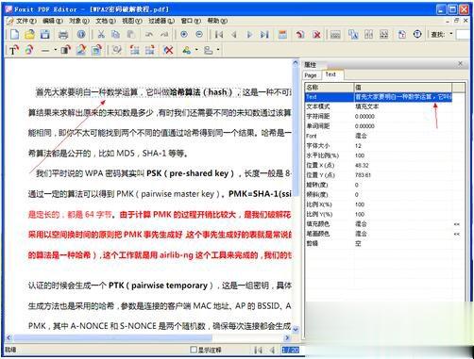Click the horizontal scrollbar thumb of document
The width and height of the screenshot is (474, 359).
coord(112,338)
